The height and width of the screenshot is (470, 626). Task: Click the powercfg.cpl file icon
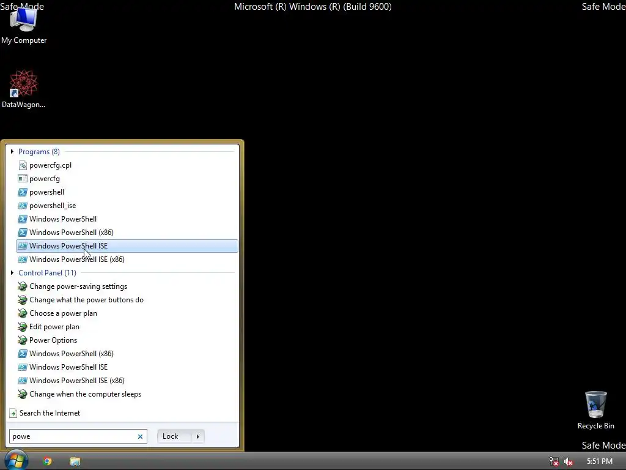(23, 165)
